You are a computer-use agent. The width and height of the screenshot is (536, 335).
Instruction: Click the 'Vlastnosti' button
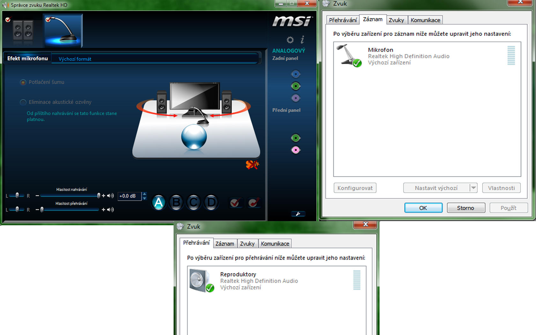pyautogui.click(x=501, y=188)
